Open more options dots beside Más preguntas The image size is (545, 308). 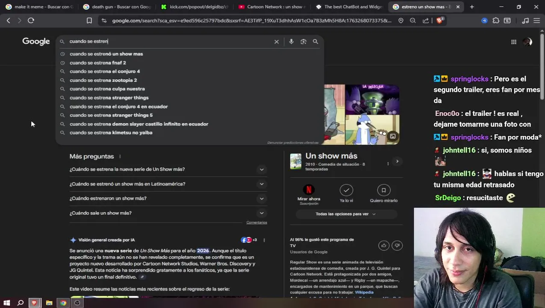pos(120,157)
